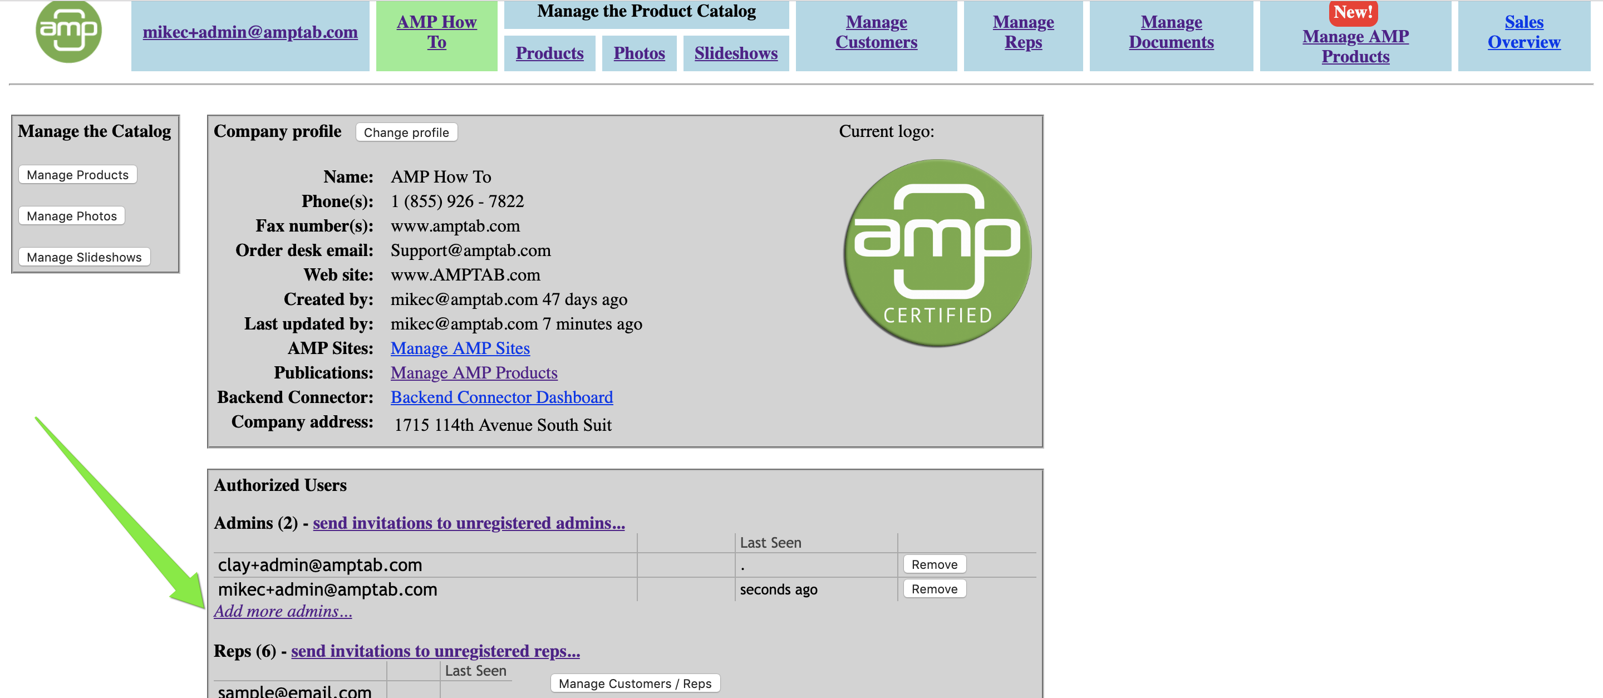Open the Backend Connector Dashboard link

click(501, 397)
